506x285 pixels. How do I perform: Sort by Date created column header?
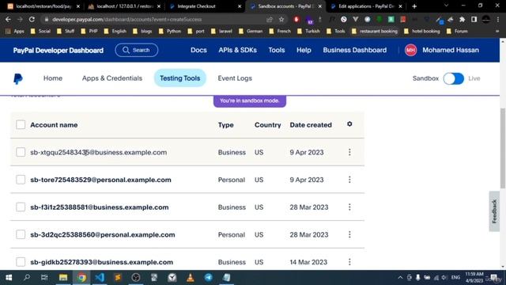coord(311,125)
